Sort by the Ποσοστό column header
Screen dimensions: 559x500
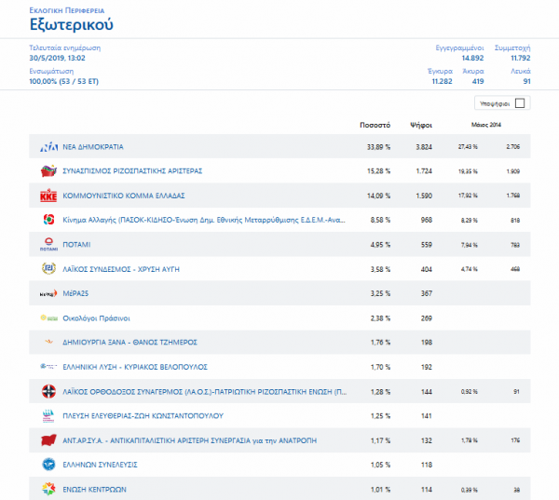coord(375,124)
